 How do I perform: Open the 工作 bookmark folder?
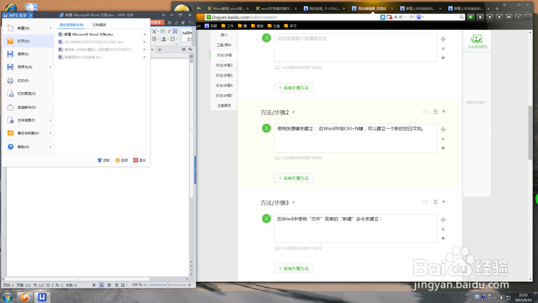(228, 26)
